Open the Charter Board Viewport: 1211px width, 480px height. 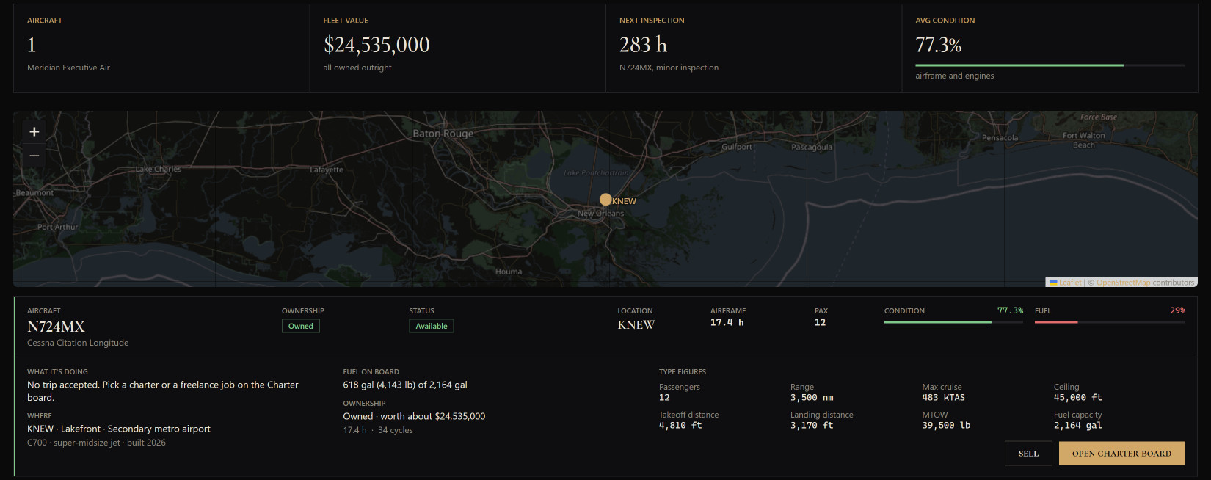(x=1121, y=454)
